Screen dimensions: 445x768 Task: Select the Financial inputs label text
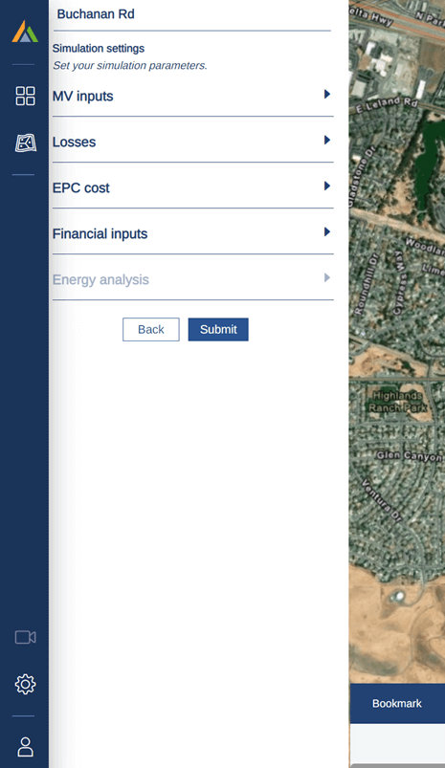tap(100, 233)
